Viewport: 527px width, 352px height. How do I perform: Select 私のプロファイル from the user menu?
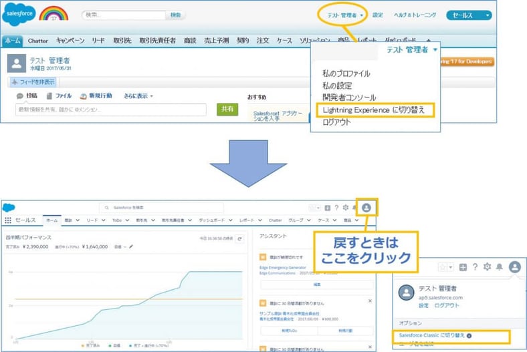click(x=346, y=73)
